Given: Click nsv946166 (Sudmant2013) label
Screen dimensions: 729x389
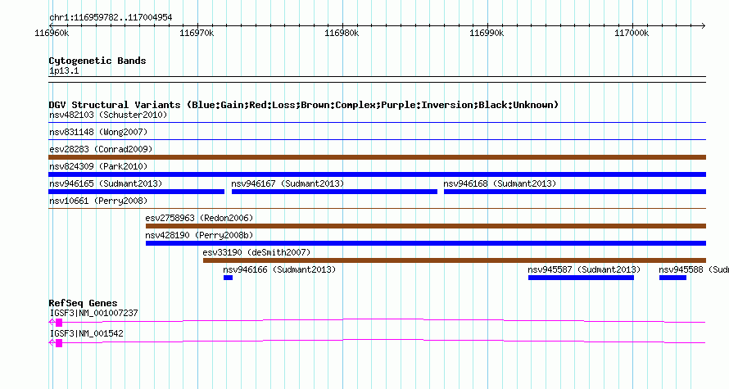Looking at the screenshot, I should point(279,269).
